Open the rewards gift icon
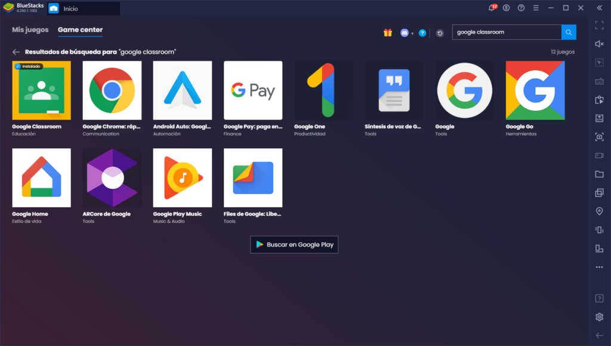 [387, 32]
